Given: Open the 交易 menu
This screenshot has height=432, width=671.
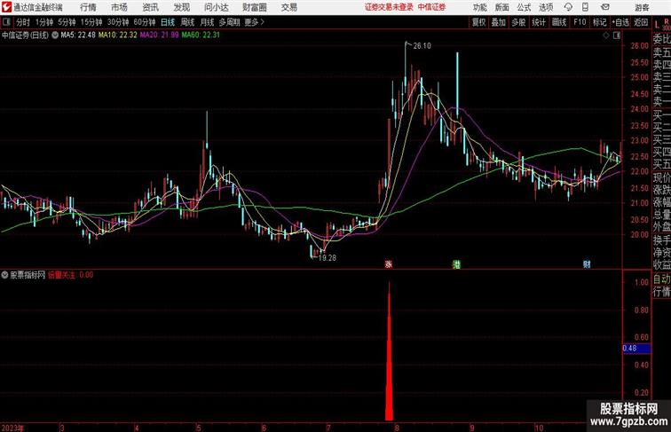Looking at the screenshot, I should pos(289,7).
